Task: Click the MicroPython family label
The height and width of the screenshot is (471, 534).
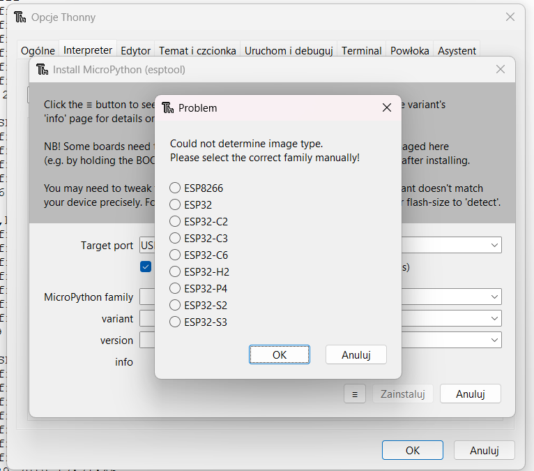Action: [89, 297]
